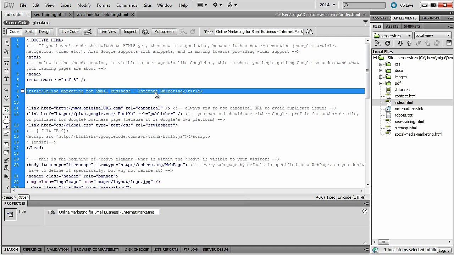Click the Open Documents icon in coding toolbar
The width and height of the screenshot is (454, 255).
coord(6,43)
